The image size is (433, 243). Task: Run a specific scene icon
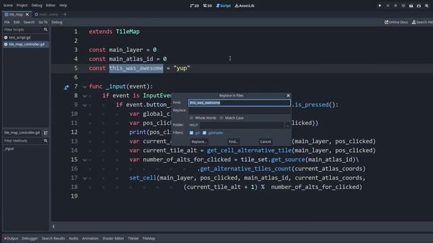pyautogui.click(x=419, y=5)
